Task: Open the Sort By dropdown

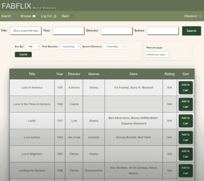Action: [33, 47]
